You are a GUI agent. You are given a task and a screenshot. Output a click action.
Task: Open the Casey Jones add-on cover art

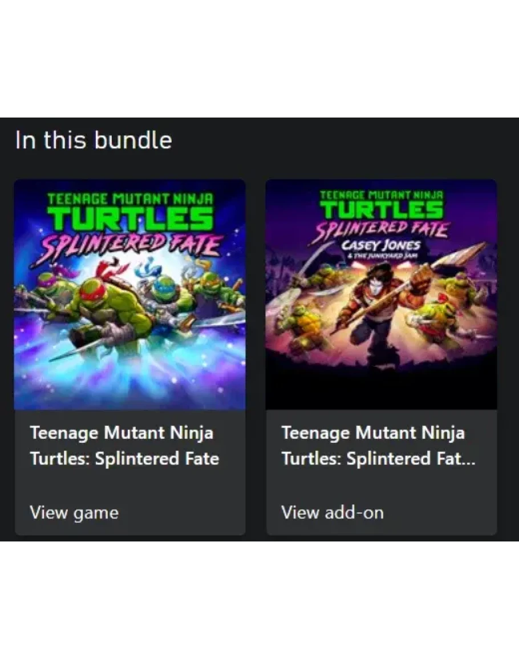tap(381, 320)
